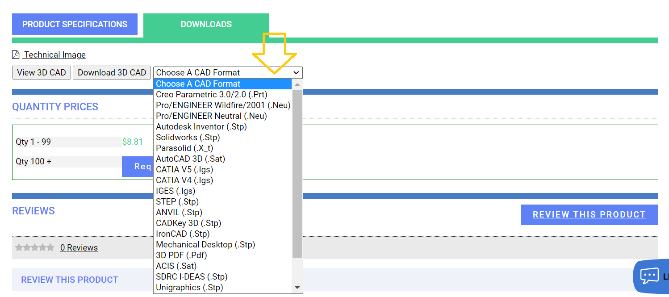Open the live chat bubble icon
This screenshot has height=297, width=669.
[649, 276]
